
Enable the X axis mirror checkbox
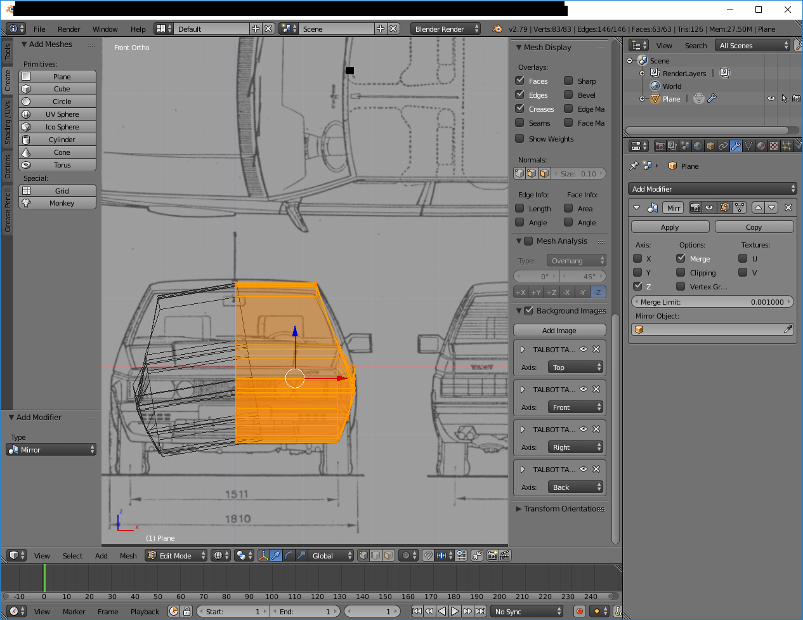(638, 258)
